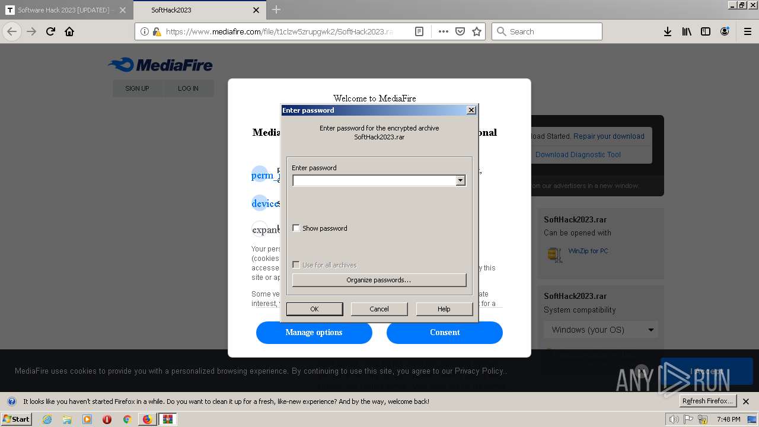Expand Windows (your OS) dropdown
Screen dimensions: 759x427
601,330
